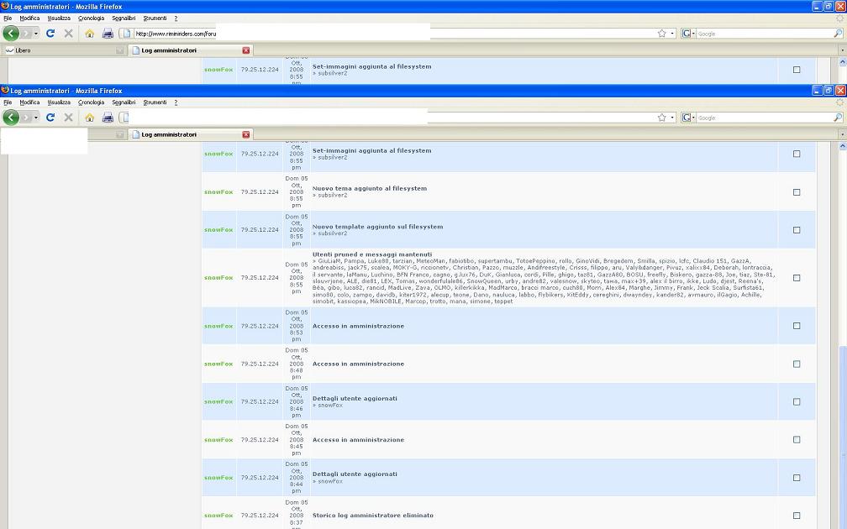Close the Log amministratori tab in the lower window
The width and height of the screenshot is (847, 529).
246,134
